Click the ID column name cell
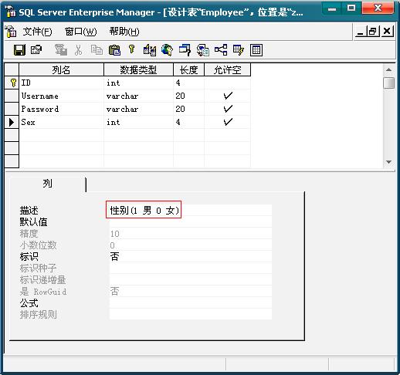Screen dimensions: 400x375 click(62, 83)
